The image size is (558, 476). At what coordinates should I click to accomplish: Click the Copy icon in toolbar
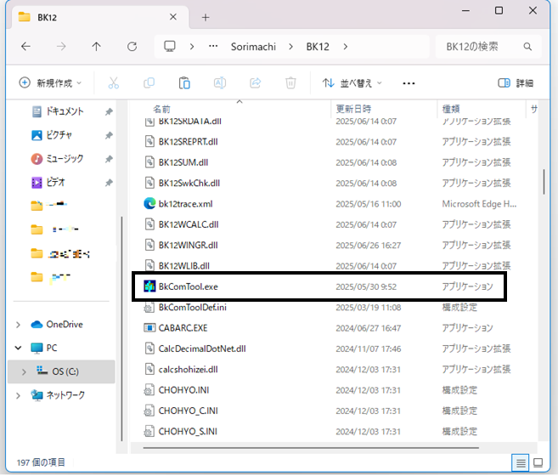149,83
